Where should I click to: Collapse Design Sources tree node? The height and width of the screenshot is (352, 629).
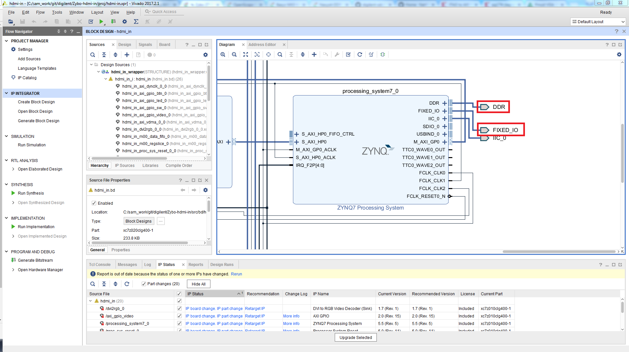tap(91, 65)
